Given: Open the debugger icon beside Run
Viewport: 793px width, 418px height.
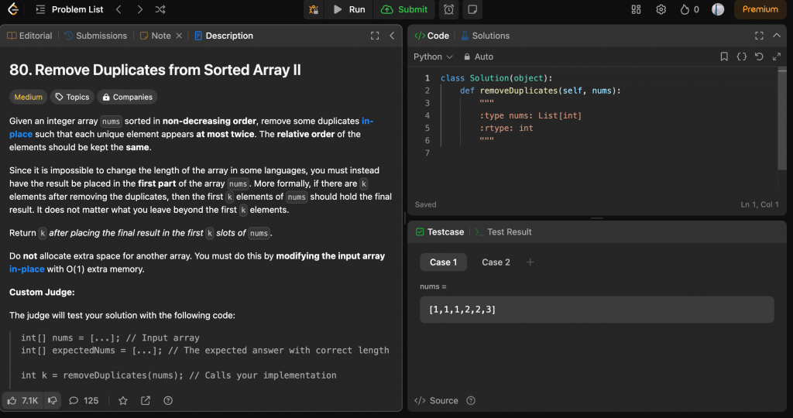Looking at the screenshot, I should (314, 9).
